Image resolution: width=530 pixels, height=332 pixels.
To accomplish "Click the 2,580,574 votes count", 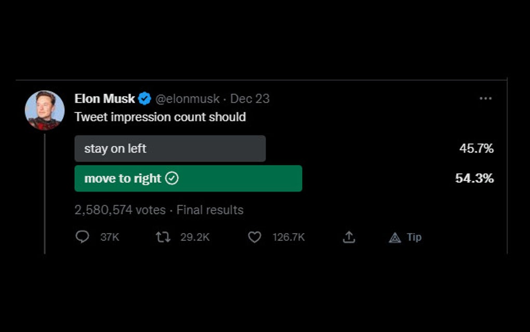I will [x=120, y=210].
